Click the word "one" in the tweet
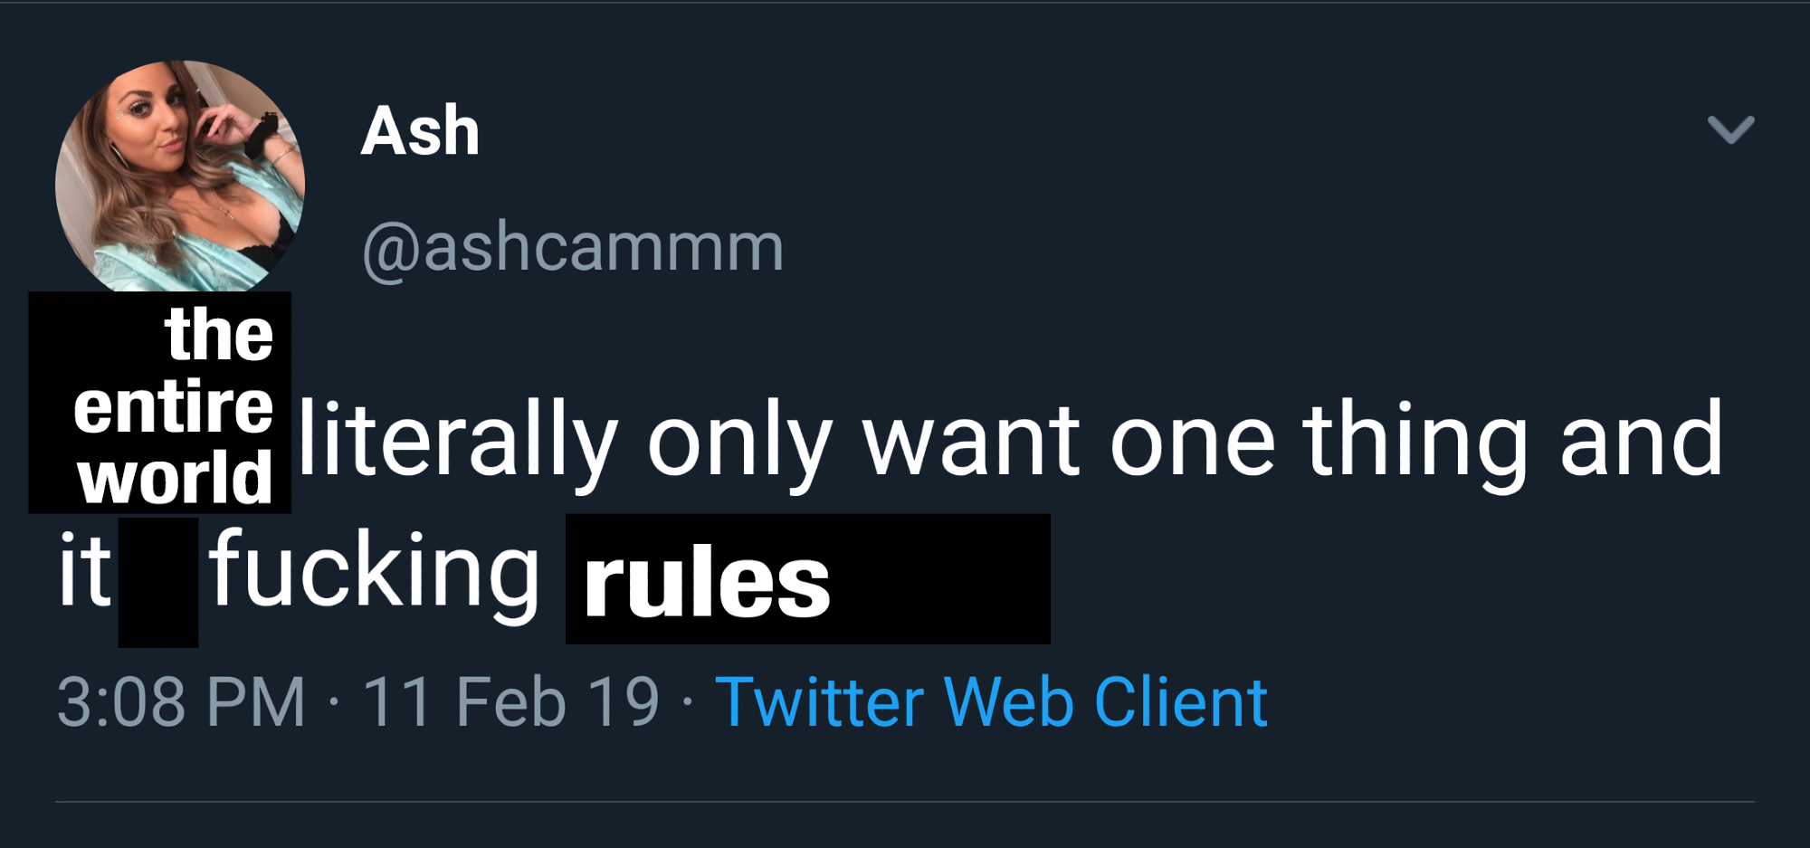This screenshot has width=1810, height=848. click(1192, 441)
